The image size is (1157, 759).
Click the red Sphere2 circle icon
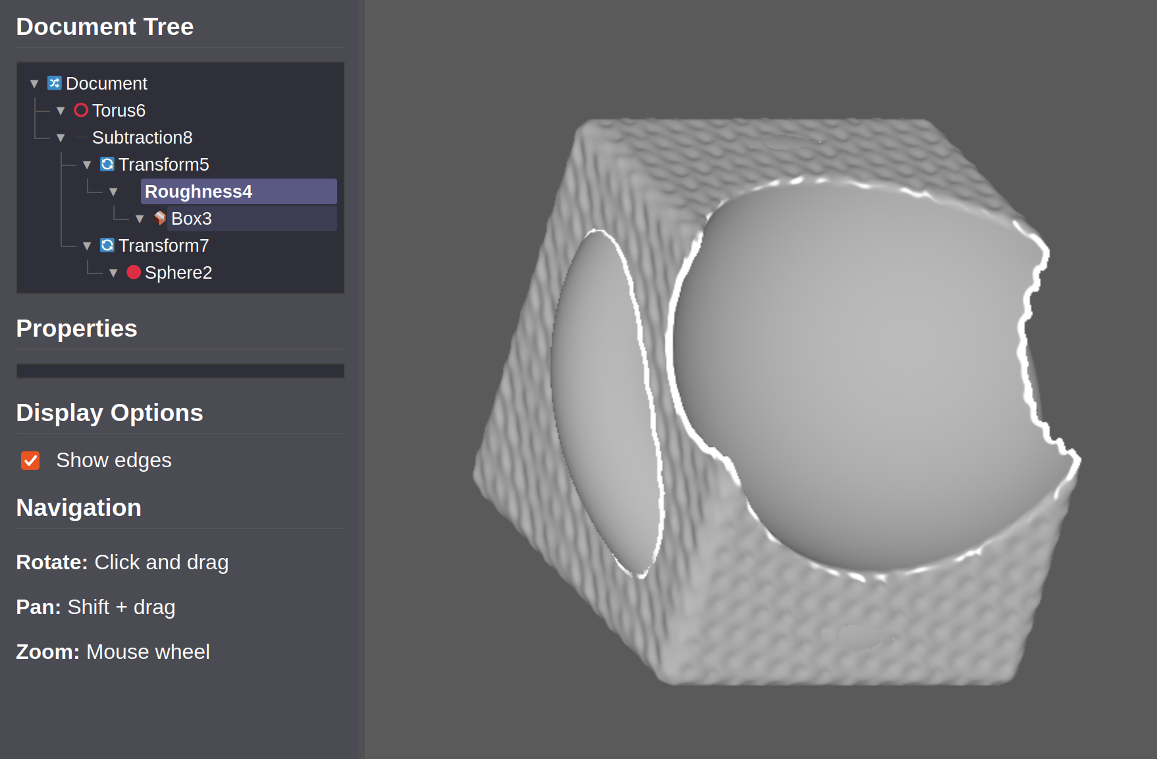click(134, 272)
